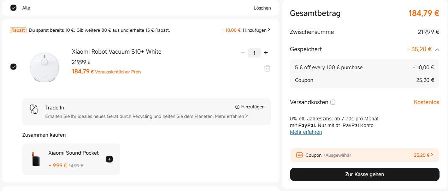Click the coupon ticket icon
The height and width of the screenshot is (191, 448).
[x=299, y=155]
